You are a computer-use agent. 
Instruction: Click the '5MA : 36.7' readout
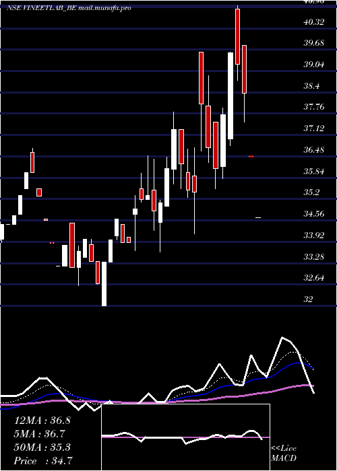point(39,434)
